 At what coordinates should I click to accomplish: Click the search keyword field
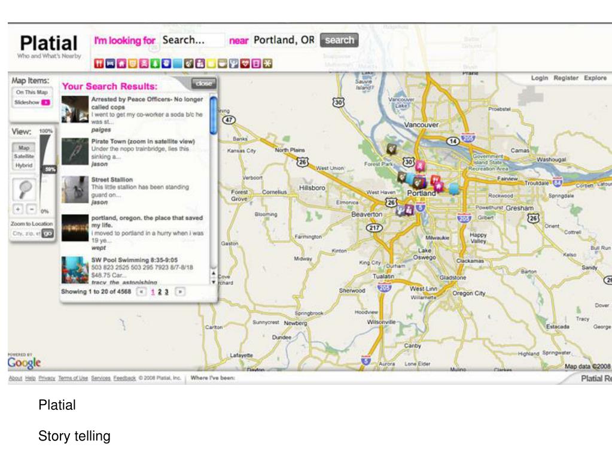(192, 40)
